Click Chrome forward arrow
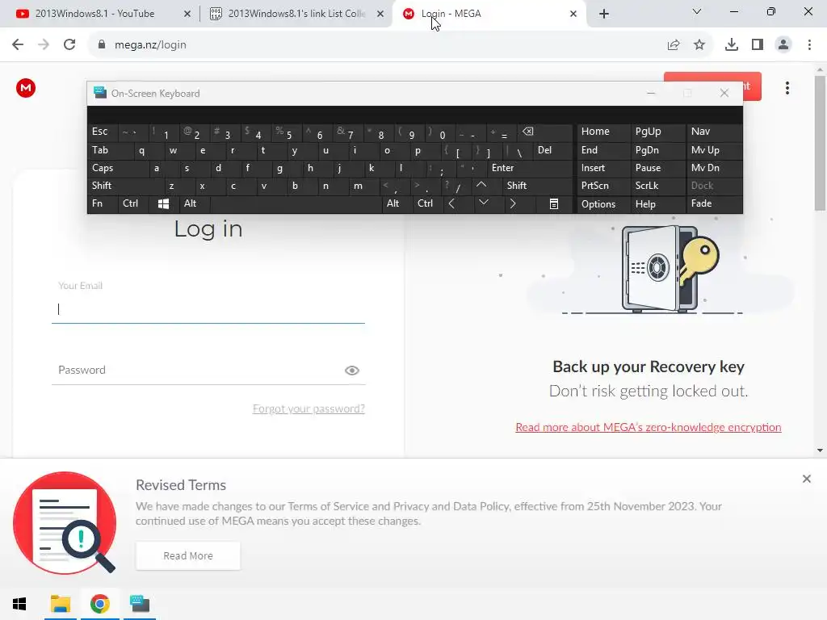The image size is (827, 620). click(44, 45)
